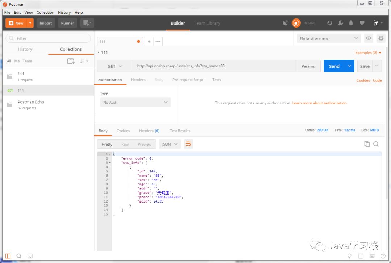This screenshot has width=391, height=263.
Task: Open the JSON format dropdown
Action: [170, 144]
